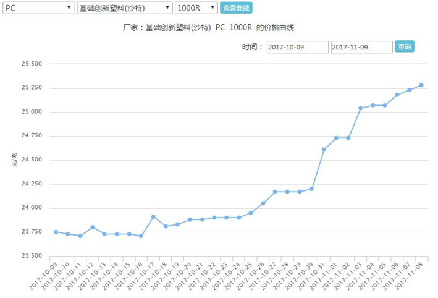Select the last data point, 2017-11-08
The width and height of the screenshot is (438, 298).
[421, 85]
